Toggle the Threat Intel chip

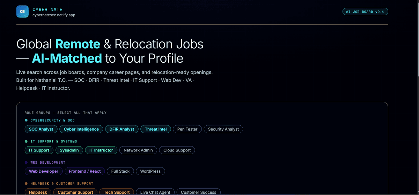click(156, 129)
